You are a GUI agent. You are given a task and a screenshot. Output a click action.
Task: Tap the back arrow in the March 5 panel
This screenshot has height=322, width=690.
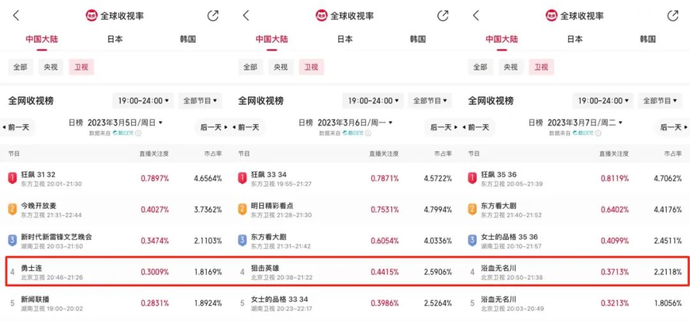point(16,16)
